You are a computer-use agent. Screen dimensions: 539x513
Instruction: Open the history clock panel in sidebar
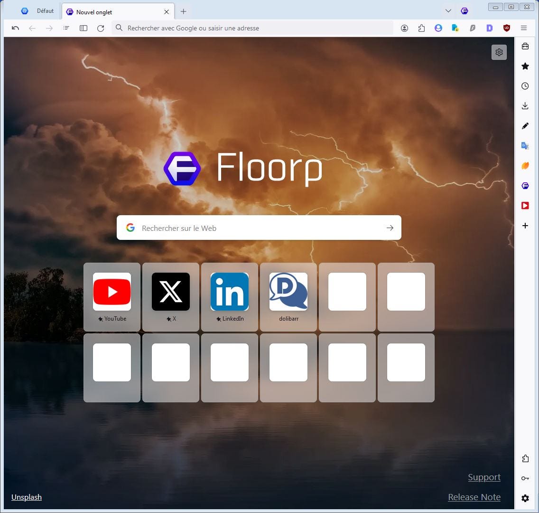[x=525, y=86]
